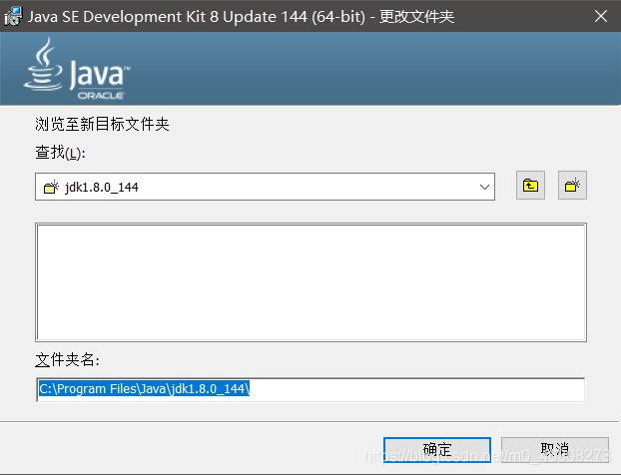Click the empty folder list box
Viewport: 621px width, 475px height.
click(x=310, y=282)
